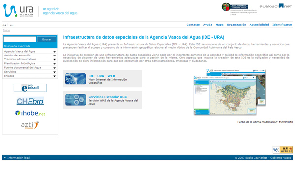Click the ur agentzia tagline text

51,9
